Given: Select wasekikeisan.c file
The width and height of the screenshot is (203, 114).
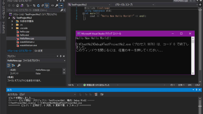Looking at the screenshot, I should 27,42.
